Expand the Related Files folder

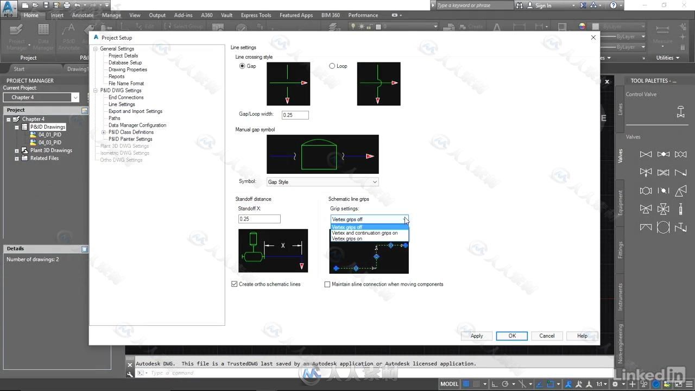(17, 159)
